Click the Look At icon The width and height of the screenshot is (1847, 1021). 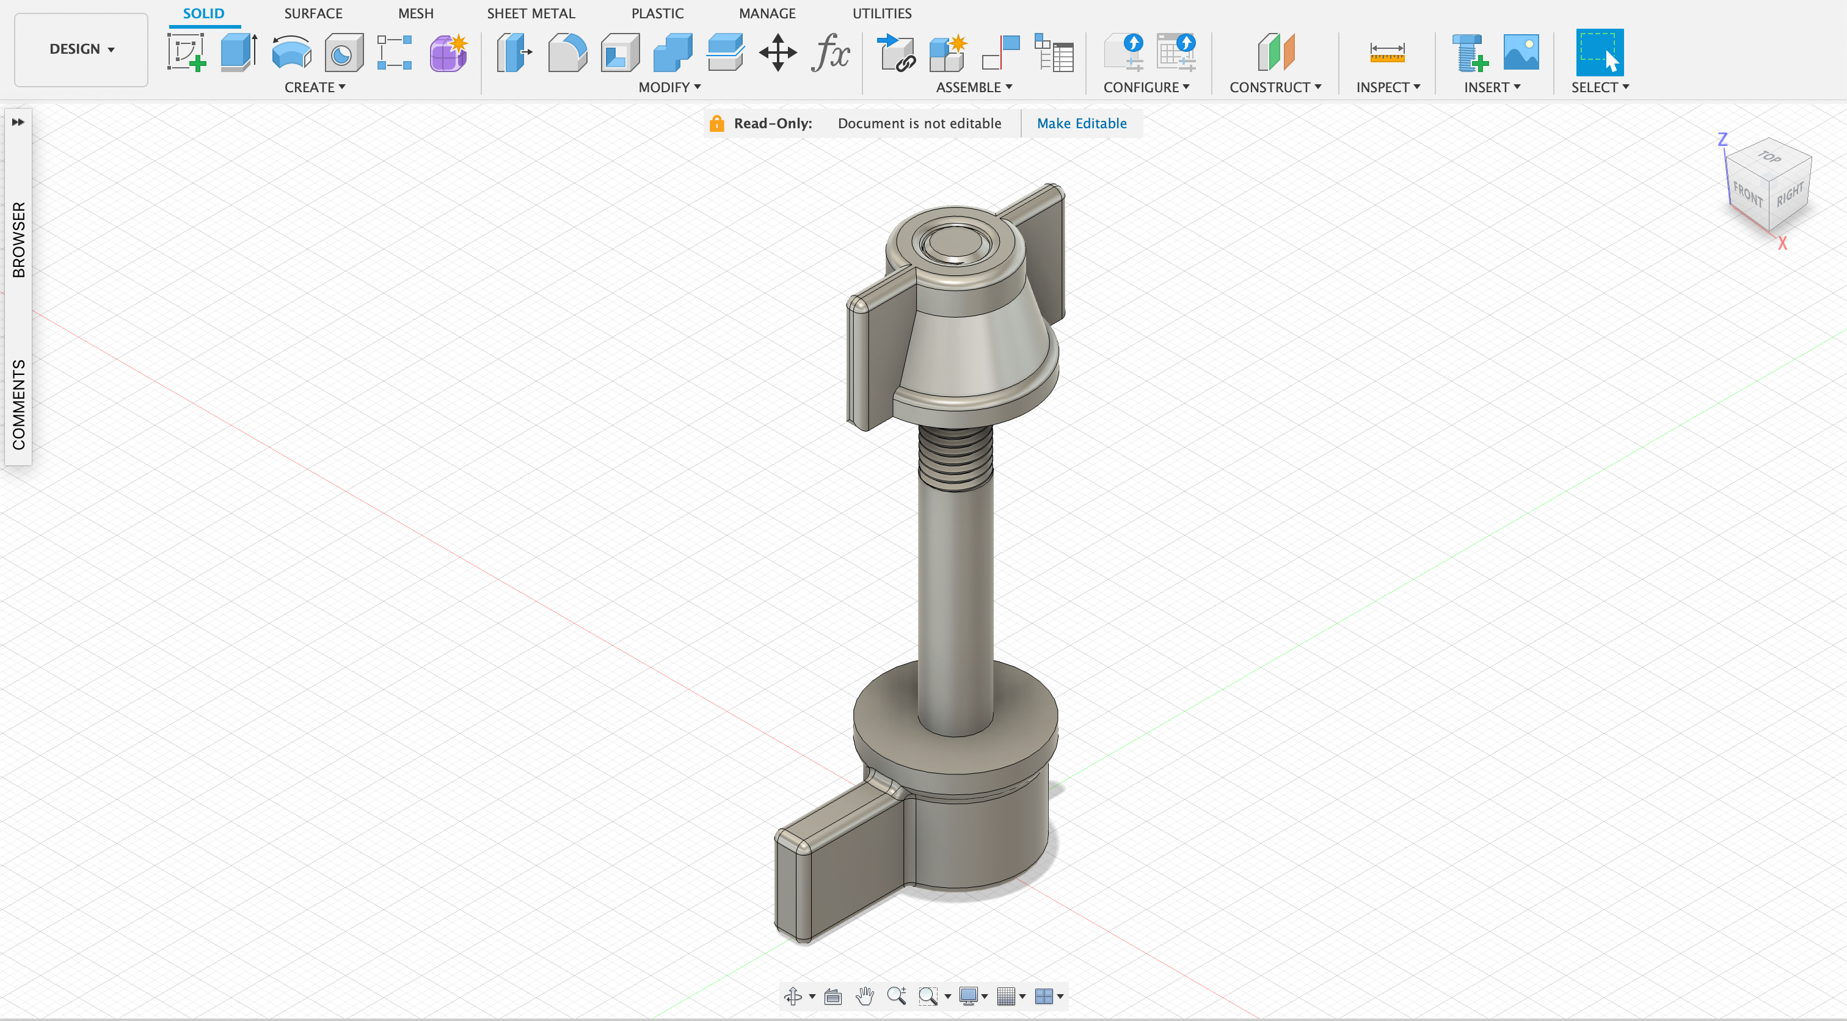click(833, 996)
